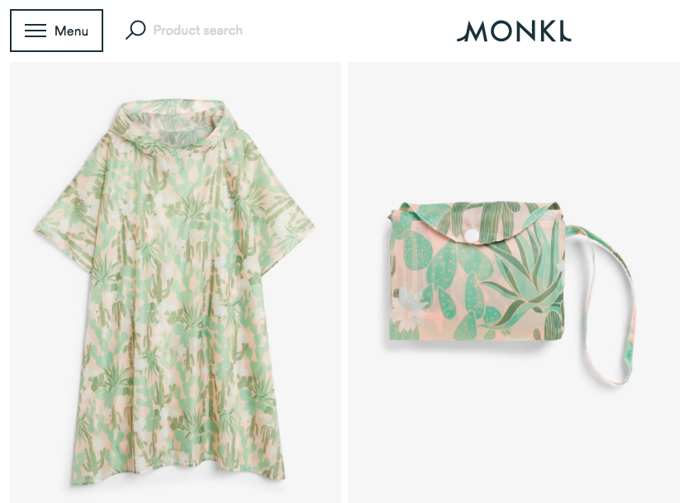Screen dimensions: 684x503
Task: Click the Menu button label
Action: [x=71, y=31]
